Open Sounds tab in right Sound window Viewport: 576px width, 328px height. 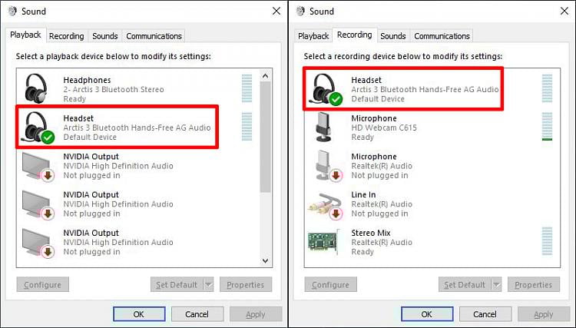(393, 36)
